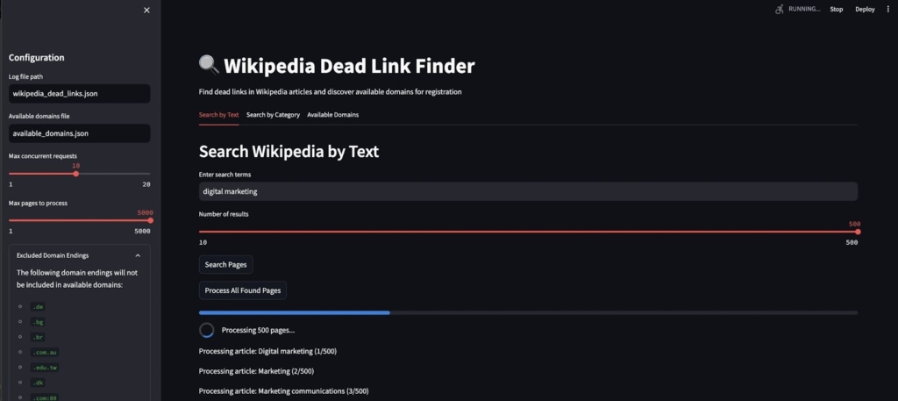Click the search terms text box
898x401 pixels.
[x=528, y=191]
